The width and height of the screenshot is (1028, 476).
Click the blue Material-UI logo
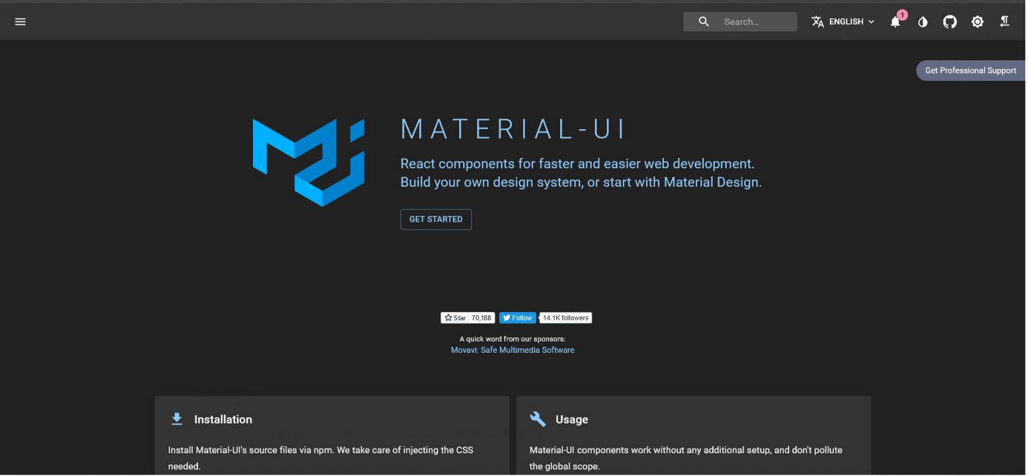tap(309, 163)
